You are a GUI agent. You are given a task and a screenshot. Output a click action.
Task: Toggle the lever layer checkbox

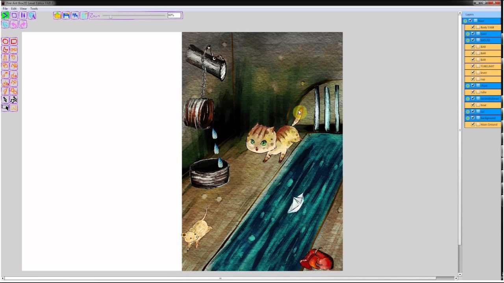(x=473, y=73)
